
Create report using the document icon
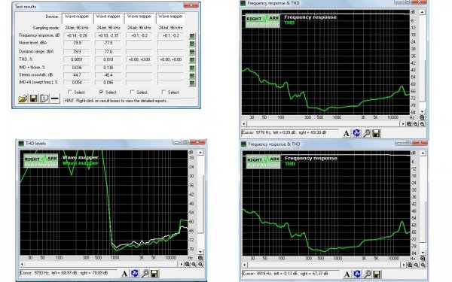[x=44, y=99]
